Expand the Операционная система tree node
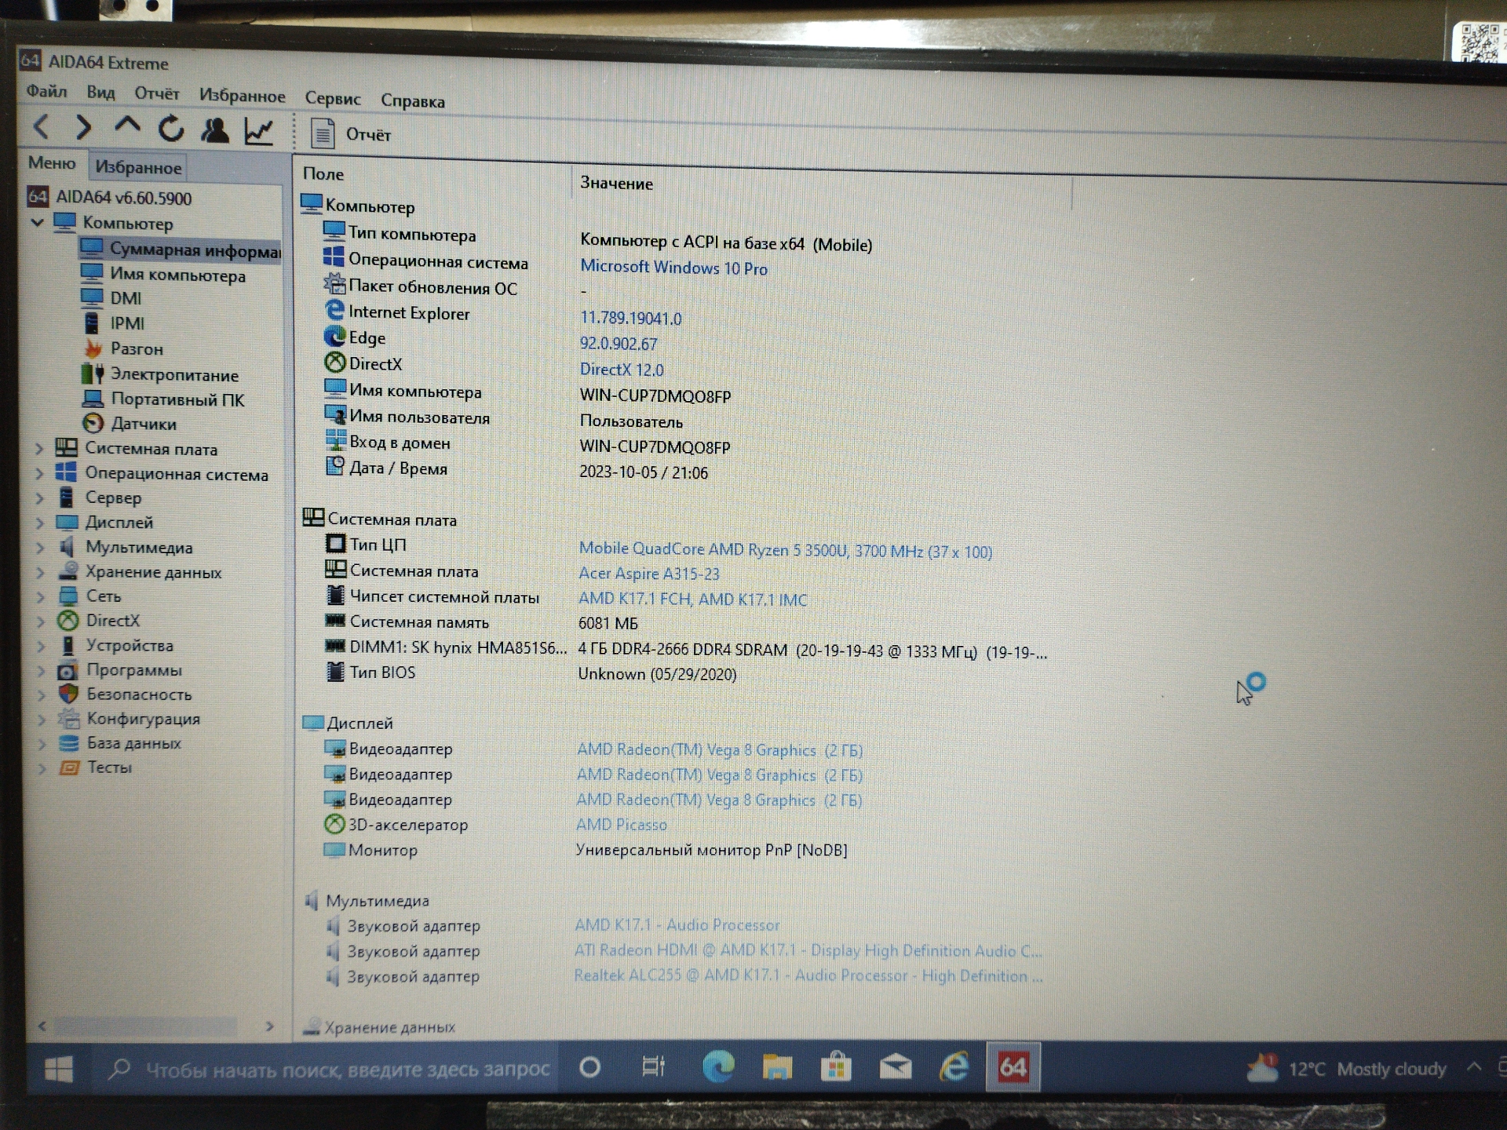Viewport: 1507px width, 1130px height. [x=39, y=473]
